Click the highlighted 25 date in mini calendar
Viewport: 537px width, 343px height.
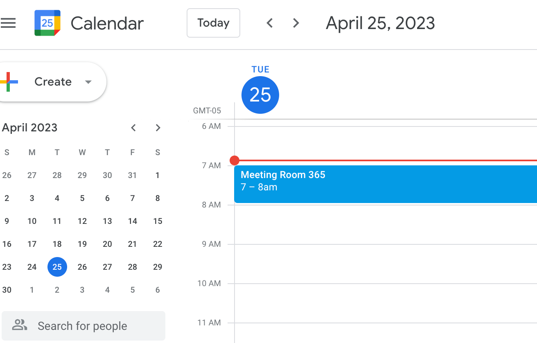pos(57,267)
